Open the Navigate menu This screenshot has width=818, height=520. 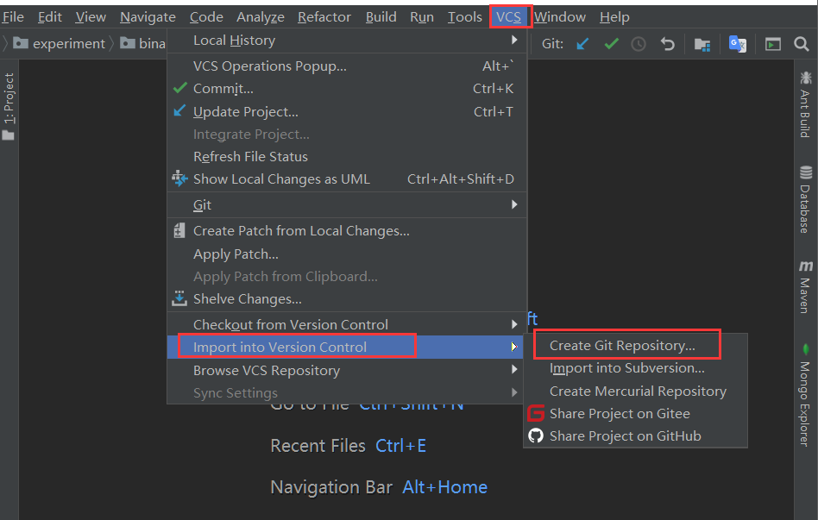[x=148, y=17]
